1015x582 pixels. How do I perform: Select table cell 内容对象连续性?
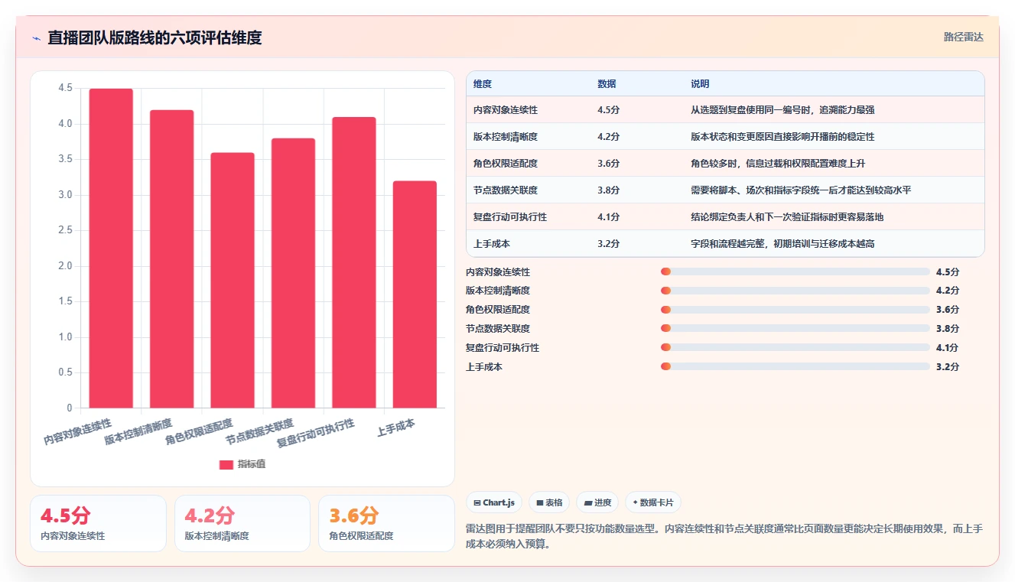(506, 110)
